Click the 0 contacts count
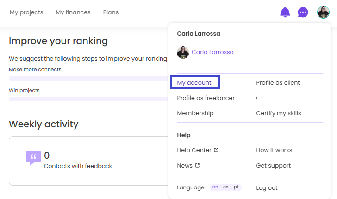 pyautogui.click(x=47, y=155)
